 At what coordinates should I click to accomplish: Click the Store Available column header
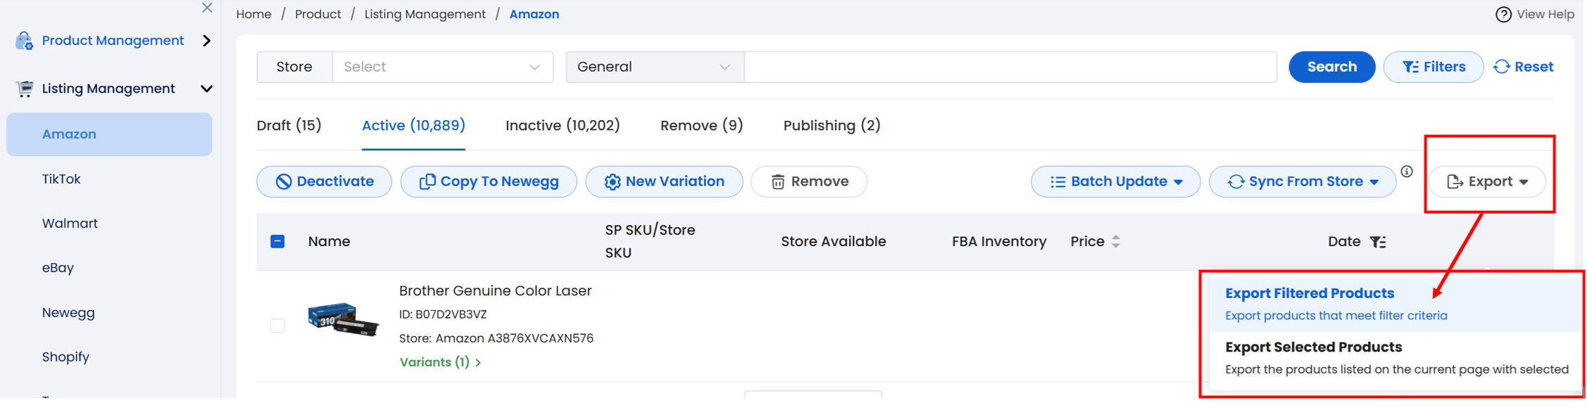point(833,242)
